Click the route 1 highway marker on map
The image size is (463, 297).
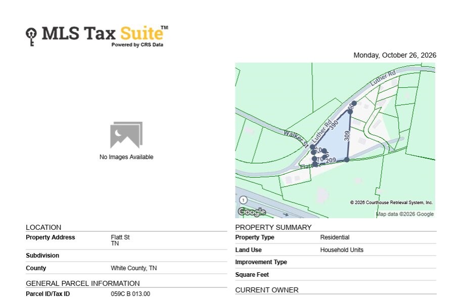click(x=243, y=200)
